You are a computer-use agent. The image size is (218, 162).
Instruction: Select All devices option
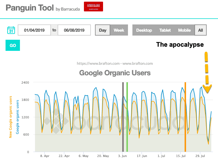click(201, 30)
